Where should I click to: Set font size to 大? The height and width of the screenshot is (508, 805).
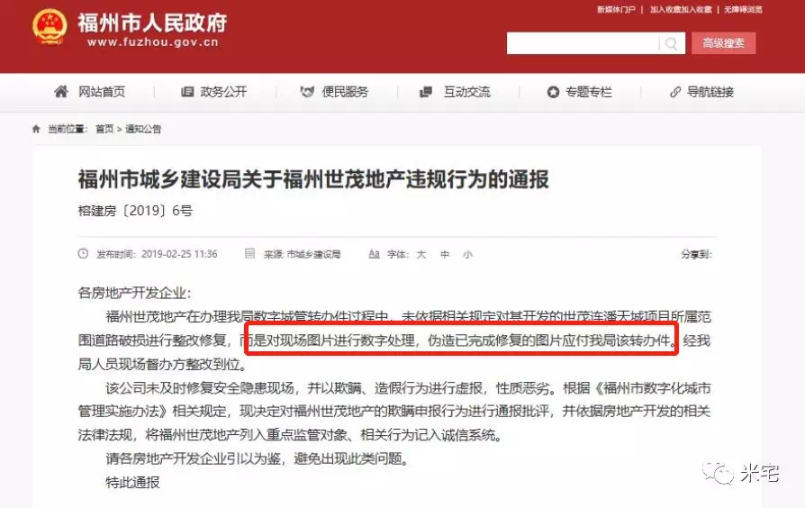pyautogui.click(x=421, y=254)
